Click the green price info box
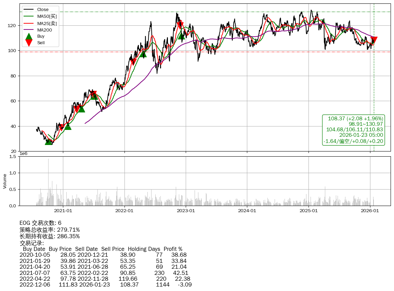 tap(353, 130)
